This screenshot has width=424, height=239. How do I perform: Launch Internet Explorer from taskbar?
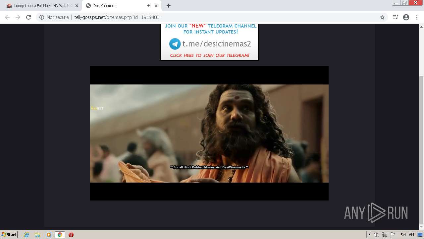(x=26, y=235)
